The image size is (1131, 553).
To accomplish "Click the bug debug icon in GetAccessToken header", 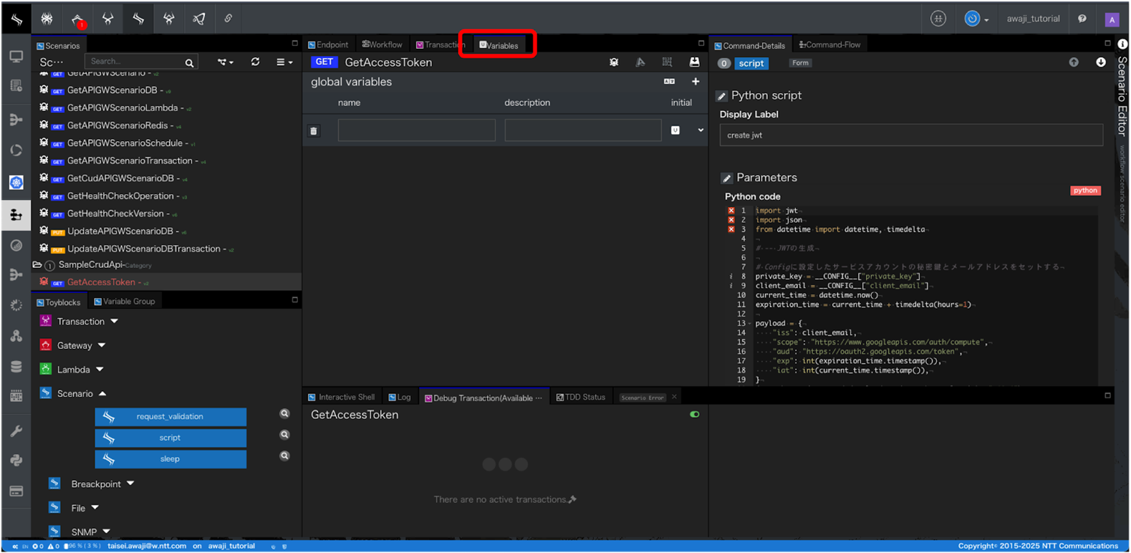I will click(x=614, y=62).
